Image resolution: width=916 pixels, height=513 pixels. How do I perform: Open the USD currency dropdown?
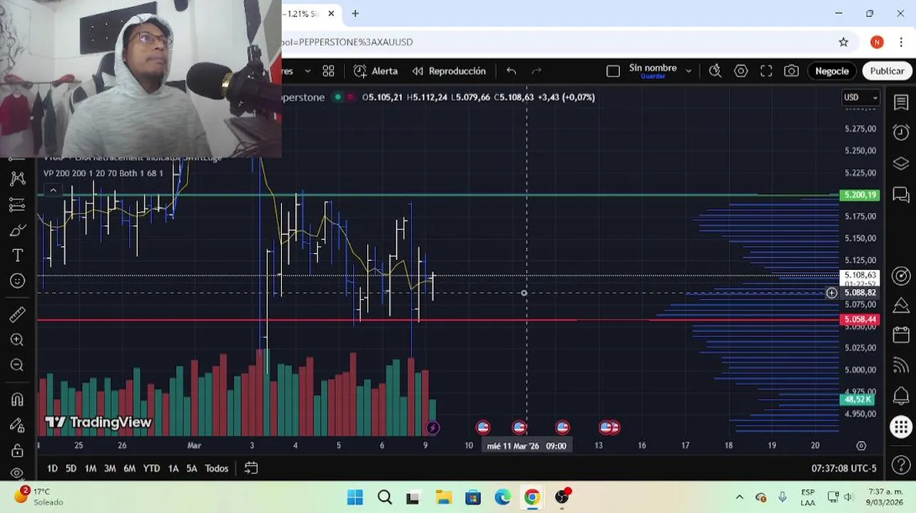click(x=860, y=98)
